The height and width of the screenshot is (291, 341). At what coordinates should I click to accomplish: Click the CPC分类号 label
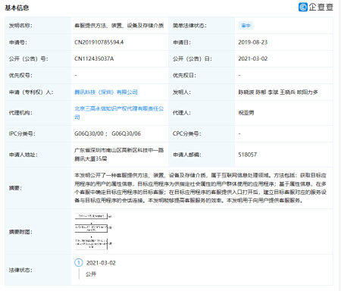tap(186, 133)
